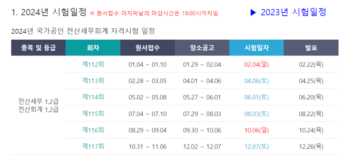Click the red exam date 02.04(일)
The image size is (349, 162).
(x=256, y=65)
